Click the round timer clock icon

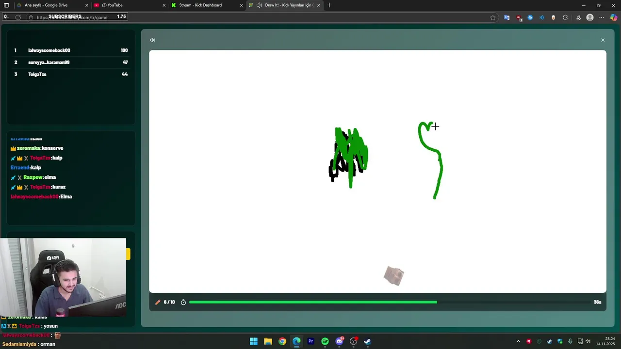point(183,302)
